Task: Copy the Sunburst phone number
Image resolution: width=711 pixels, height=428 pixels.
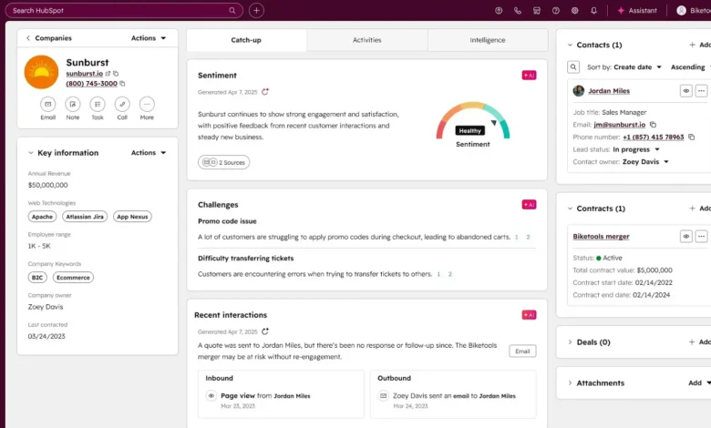Action: point(122,84)
